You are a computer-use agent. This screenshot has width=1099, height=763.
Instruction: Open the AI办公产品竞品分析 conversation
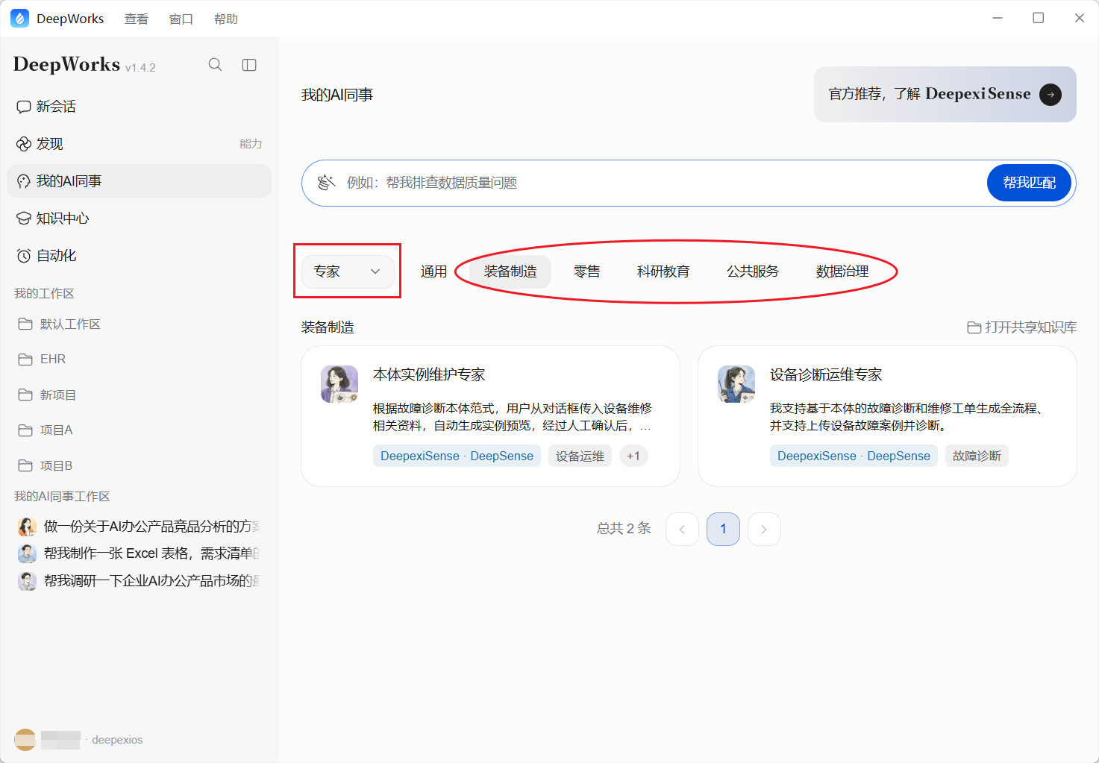click(139, 527)
